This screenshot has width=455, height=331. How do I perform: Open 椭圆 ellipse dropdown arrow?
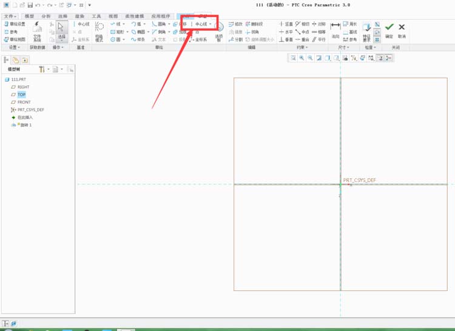tap(148, 32)
